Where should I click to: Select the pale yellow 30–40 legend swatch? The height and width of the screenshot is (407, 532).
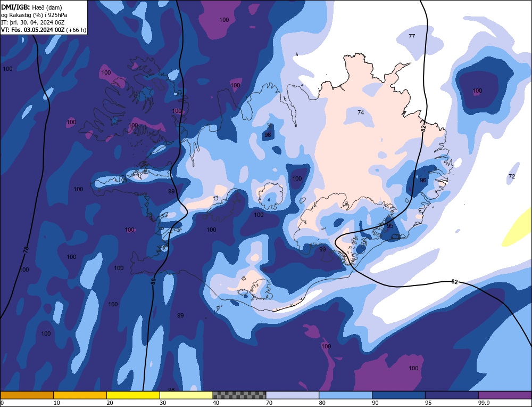(x=186, y=395)
